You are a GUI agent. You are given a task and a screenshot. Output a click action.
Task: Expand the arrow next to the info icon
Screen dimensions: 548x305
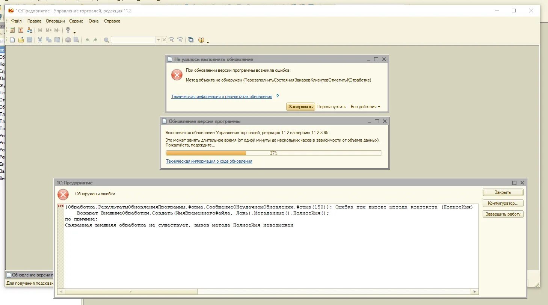(208, 42)
